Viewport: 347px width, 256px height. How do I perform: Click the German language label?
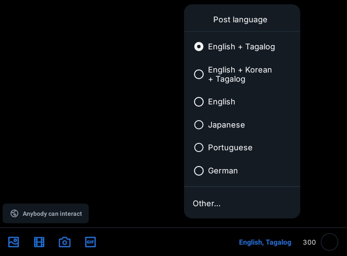[x=223, y=171]
